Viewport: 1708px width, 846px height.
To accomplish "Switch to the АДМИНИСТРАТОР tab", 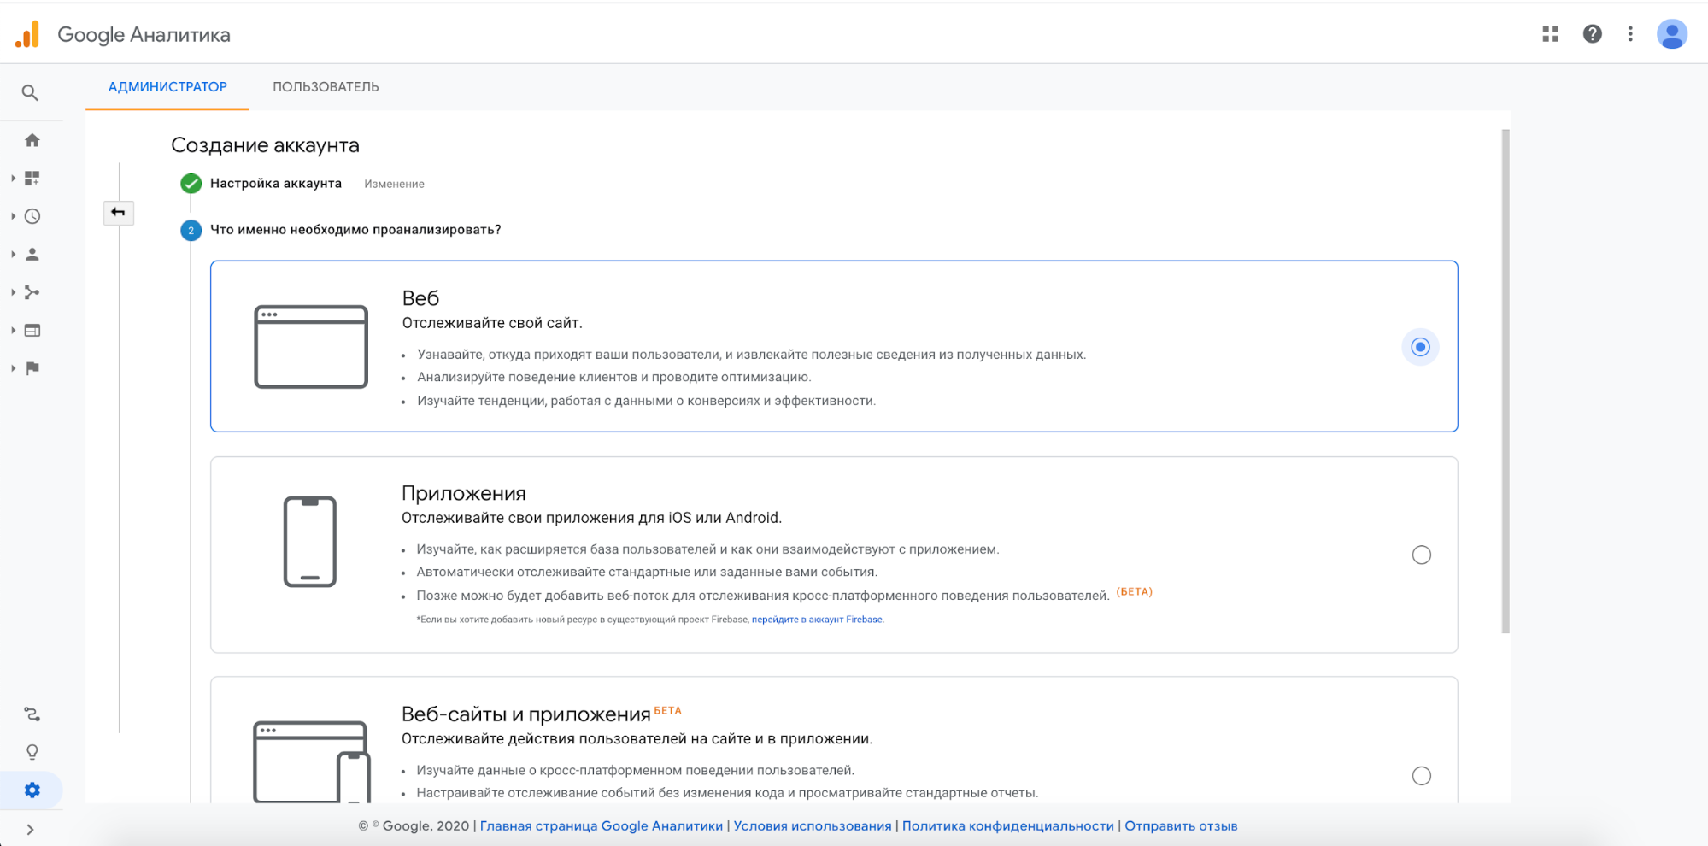I will point(167,87).
